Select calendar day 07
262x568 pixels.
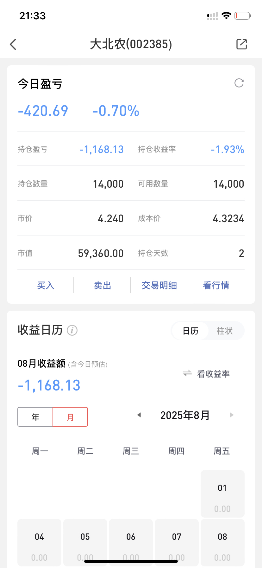tap(177, 543)
